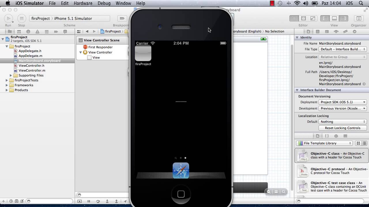
Task: Select ViewController.m in project navigator
Action: pyautogui.click(x=32, y=70)
